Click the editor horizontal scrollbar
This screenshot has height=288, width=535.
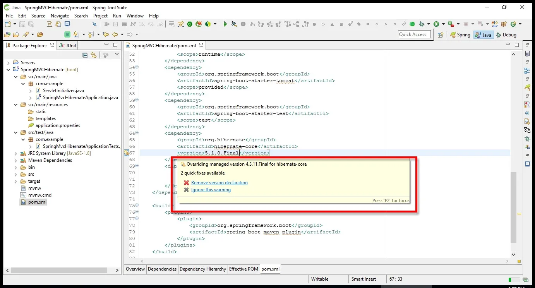click(x=324, y=261)
